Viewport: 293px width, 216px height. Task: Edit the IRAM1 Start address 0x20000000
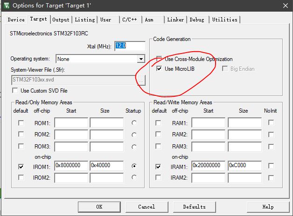(209, 166)
